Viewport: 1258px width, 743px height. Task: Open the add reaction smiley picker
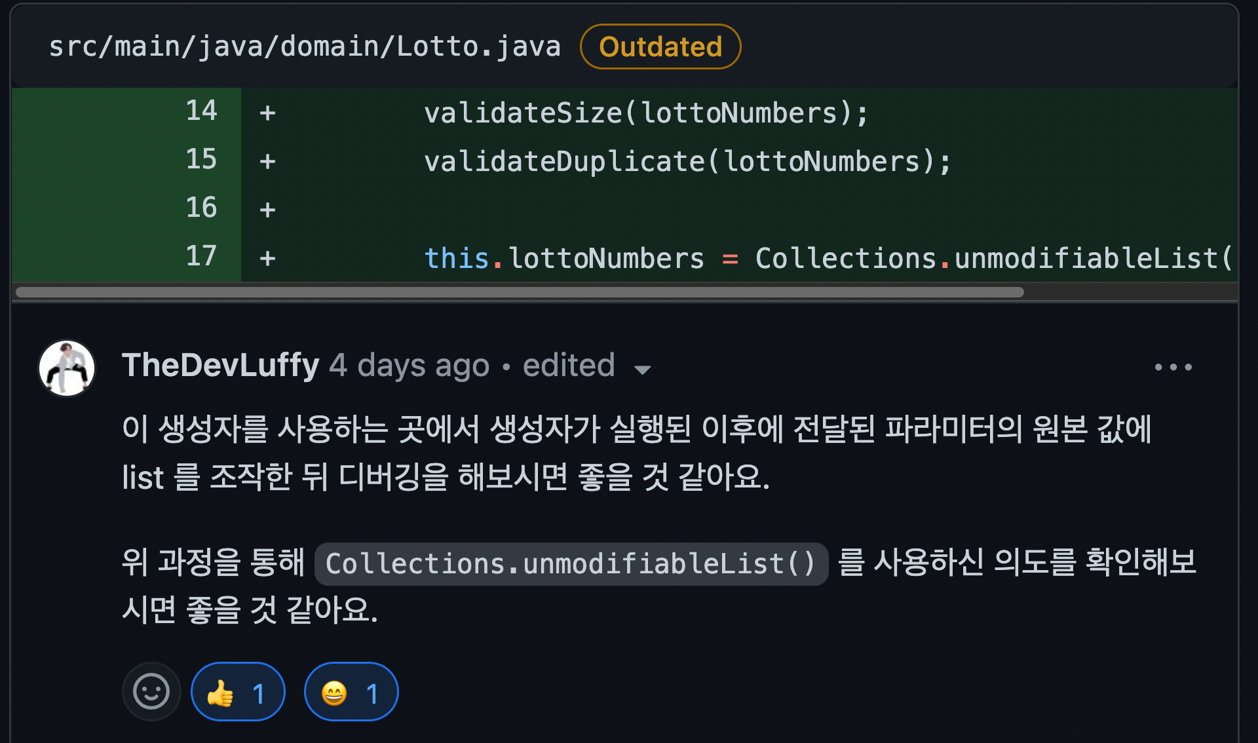151,692
